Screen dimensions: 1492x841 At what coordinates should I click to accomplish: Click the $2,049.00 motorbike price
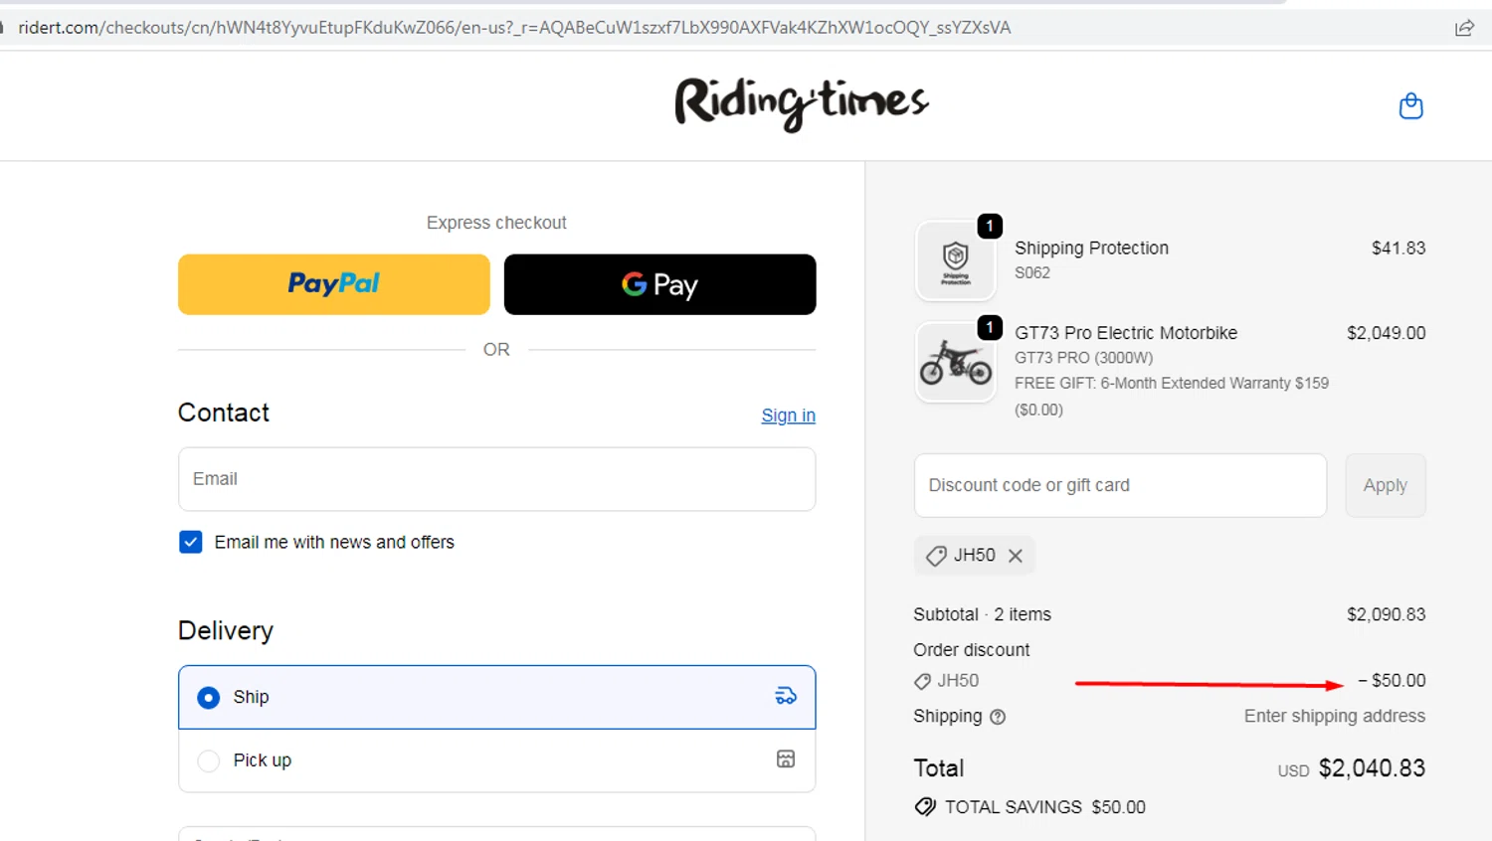pos(1386,333)
